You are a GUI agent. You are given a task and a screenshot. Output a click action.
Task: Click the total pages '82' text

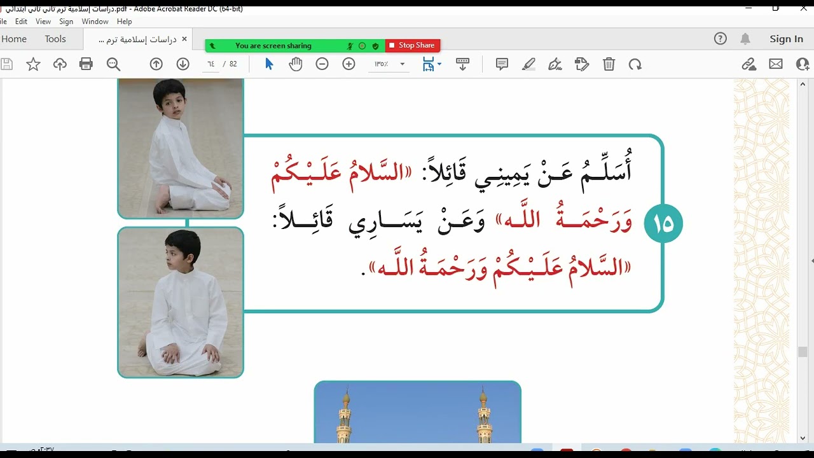click(x=233, y=64)
